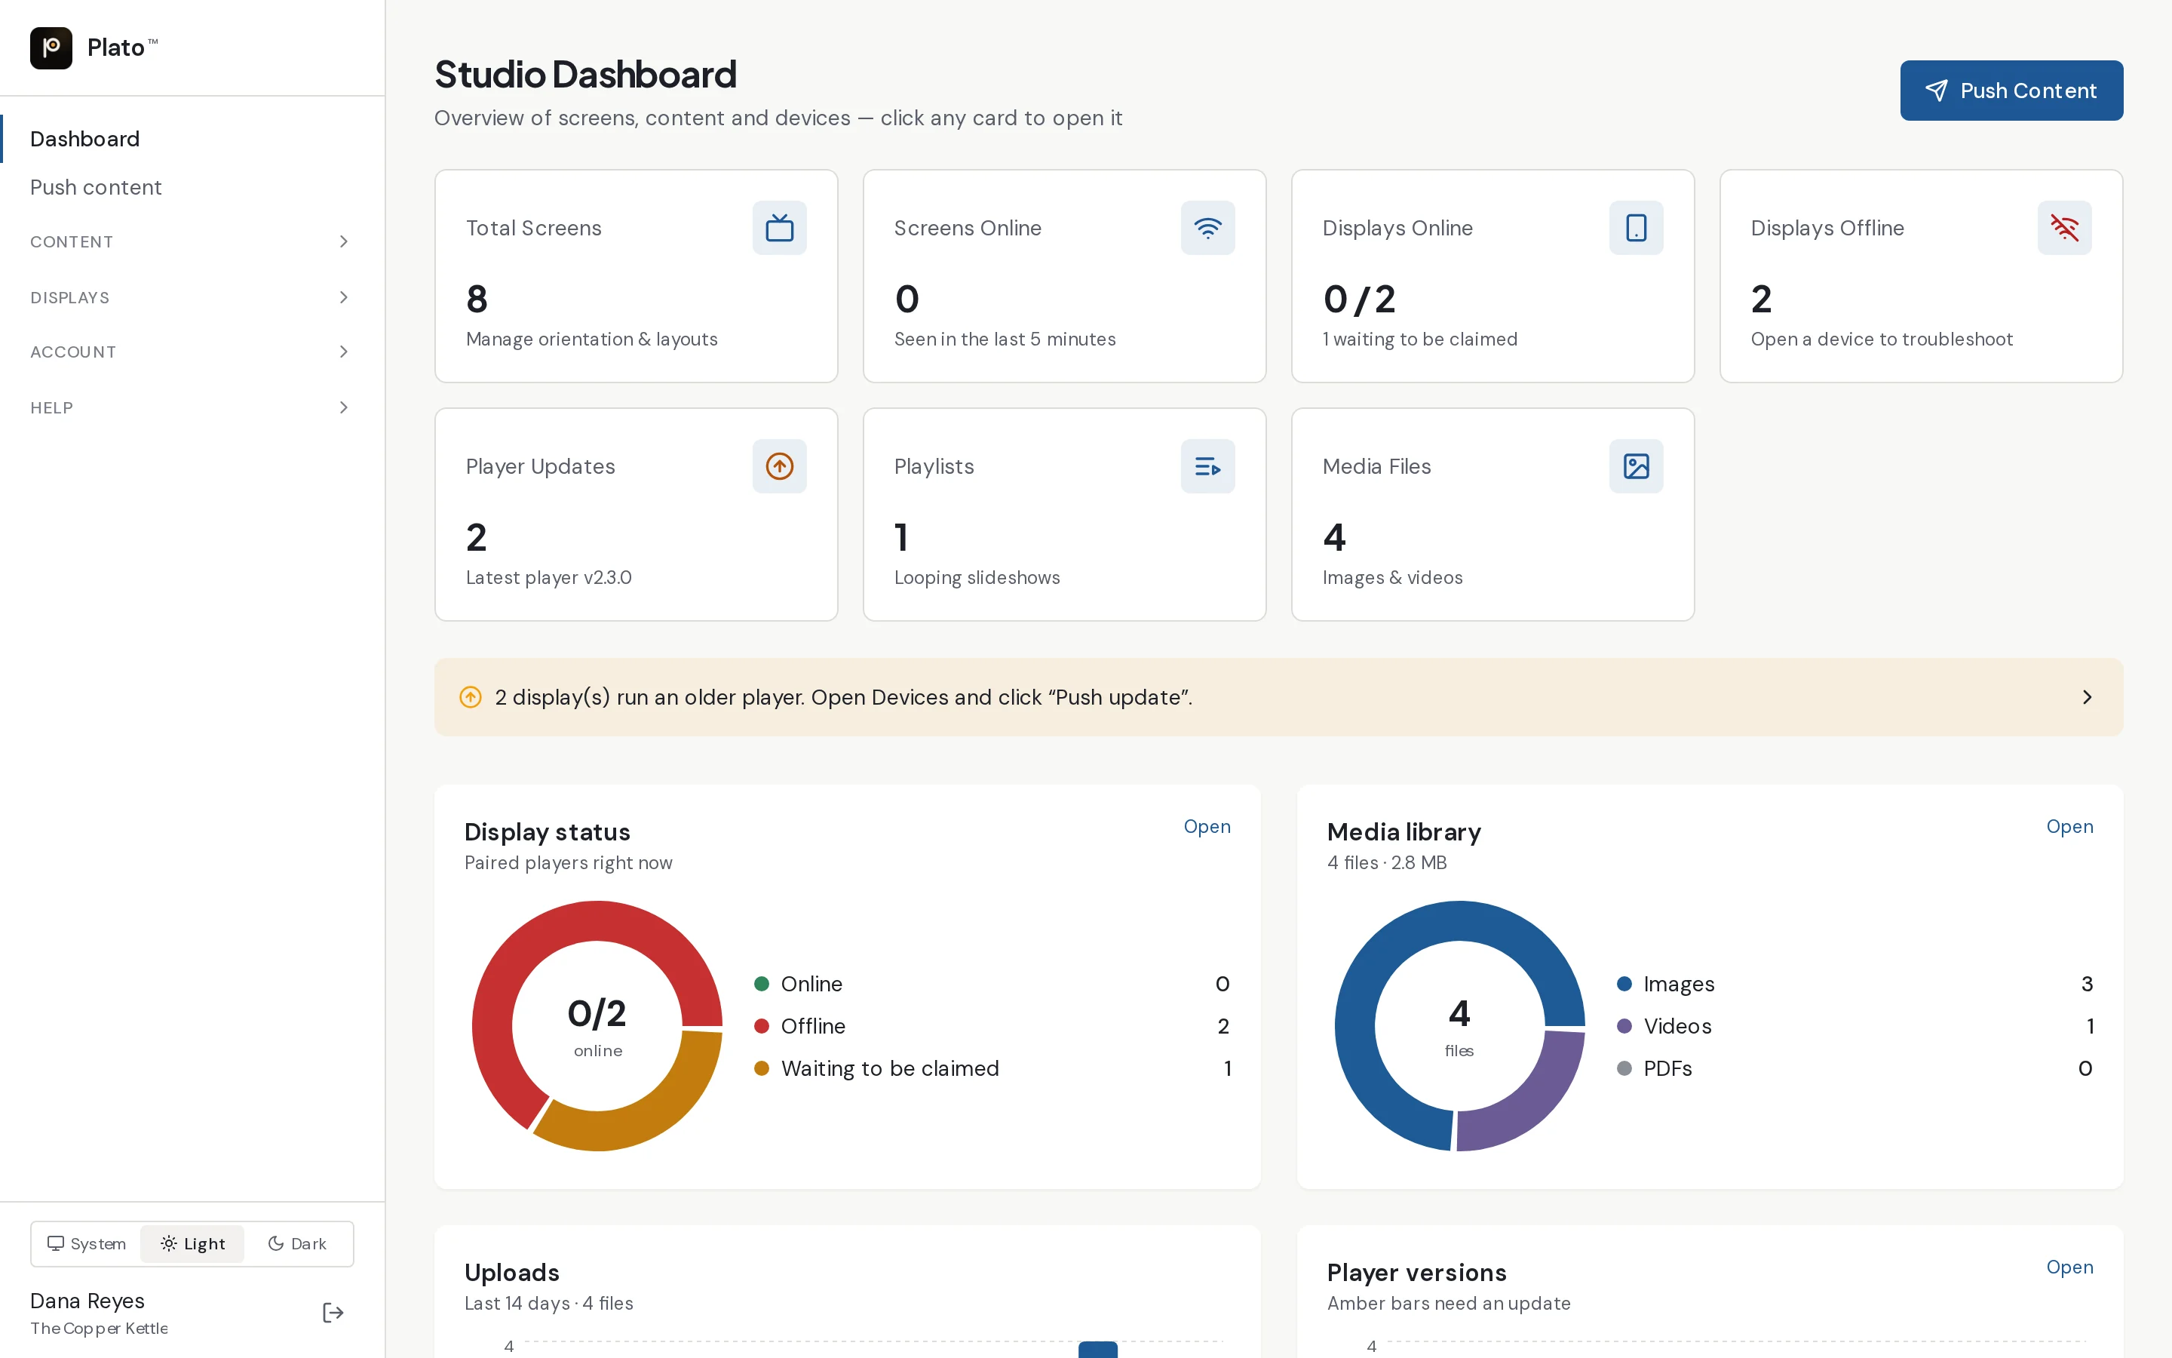Click the 0/2 online donut chart center
The height and width of the screenshot is (1358, 2172).
click(x=597, y=1026)
